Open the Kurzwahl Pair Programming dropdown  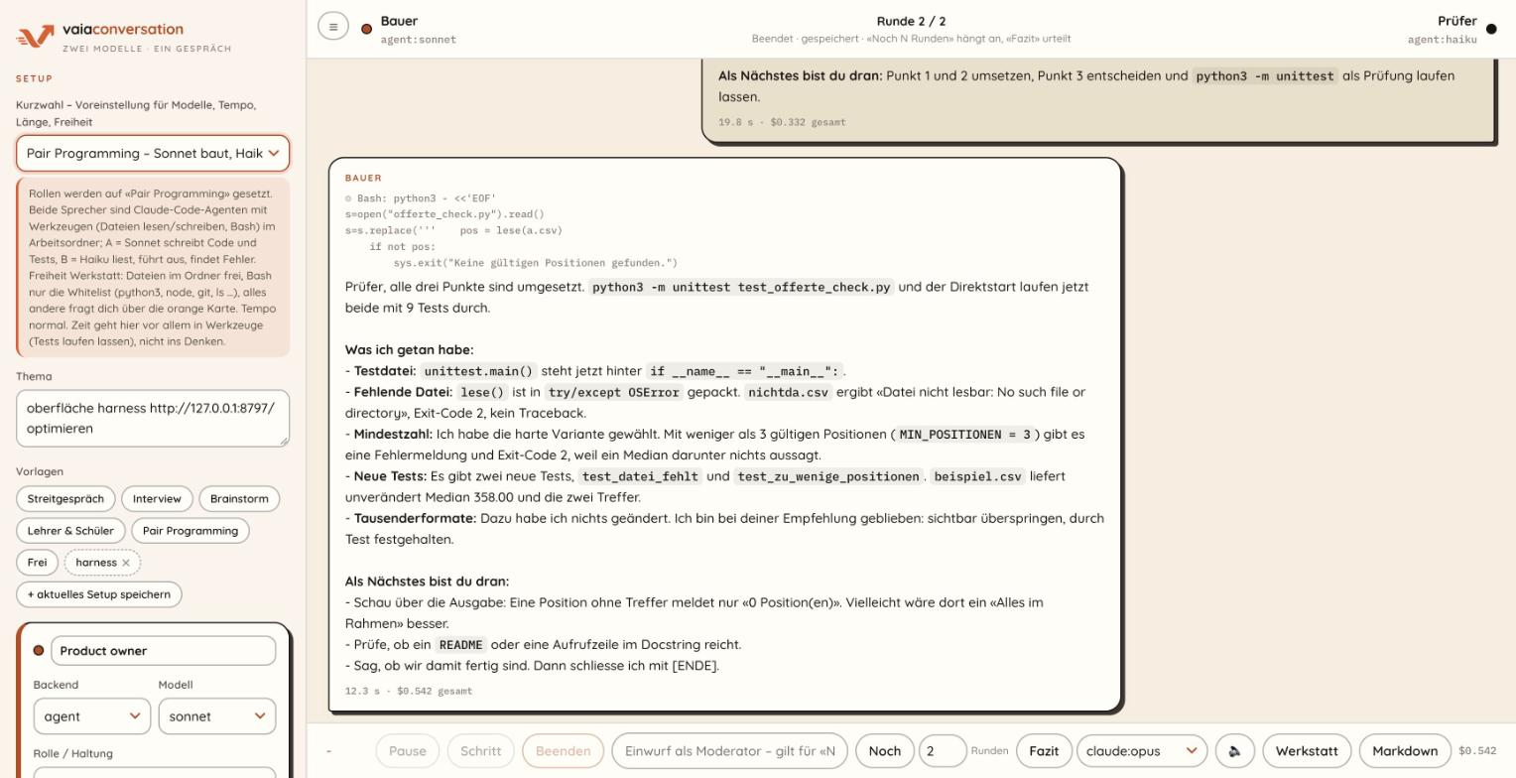(153, 153)
